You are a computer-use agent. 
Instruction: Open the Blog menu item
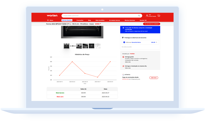[89, 20]
